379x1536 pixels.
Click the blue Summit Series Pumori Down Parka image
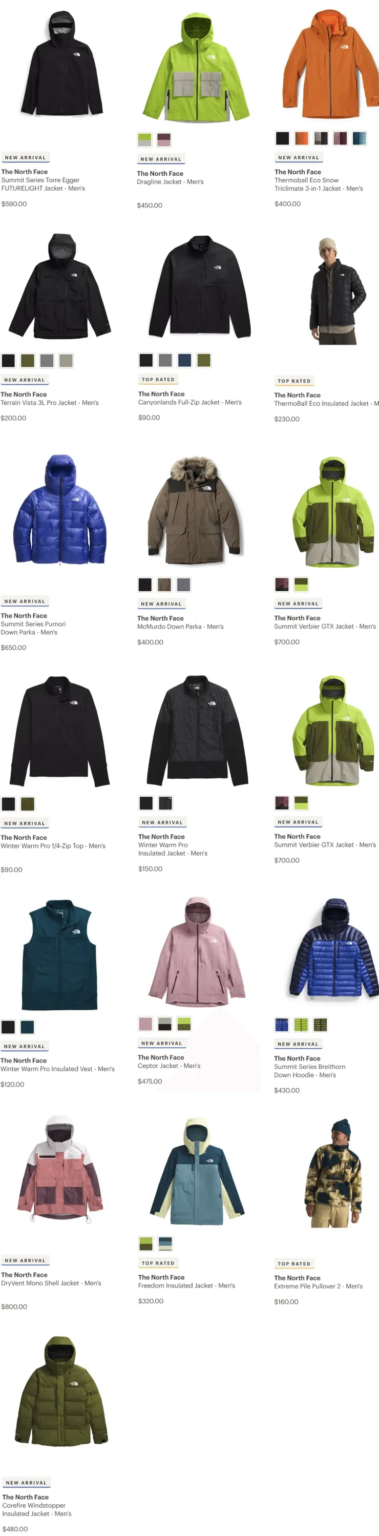pos(59,509)
